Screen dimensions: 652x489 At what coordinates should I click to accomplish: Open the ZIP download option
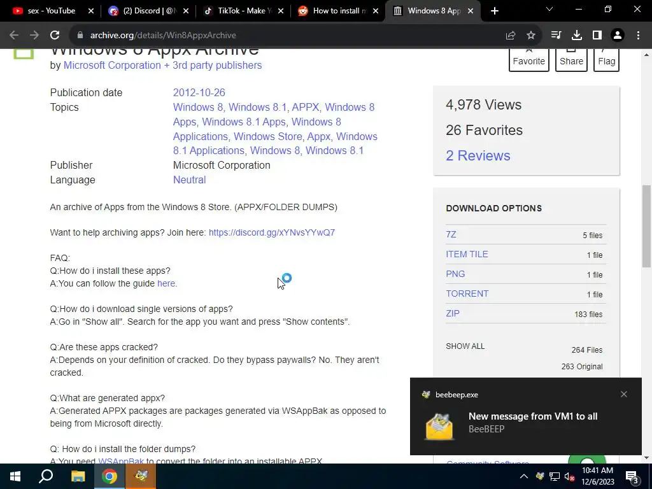tap(453, 313)
